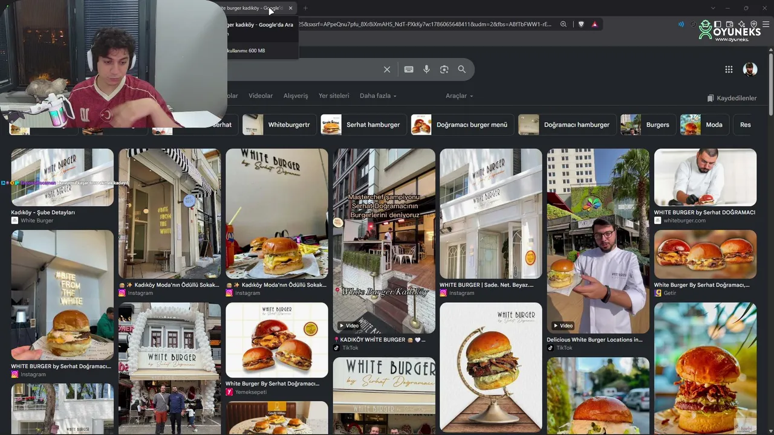Open the tab search chevron
The height and width of the screenshot is (435, 774).
pos(713,8)
